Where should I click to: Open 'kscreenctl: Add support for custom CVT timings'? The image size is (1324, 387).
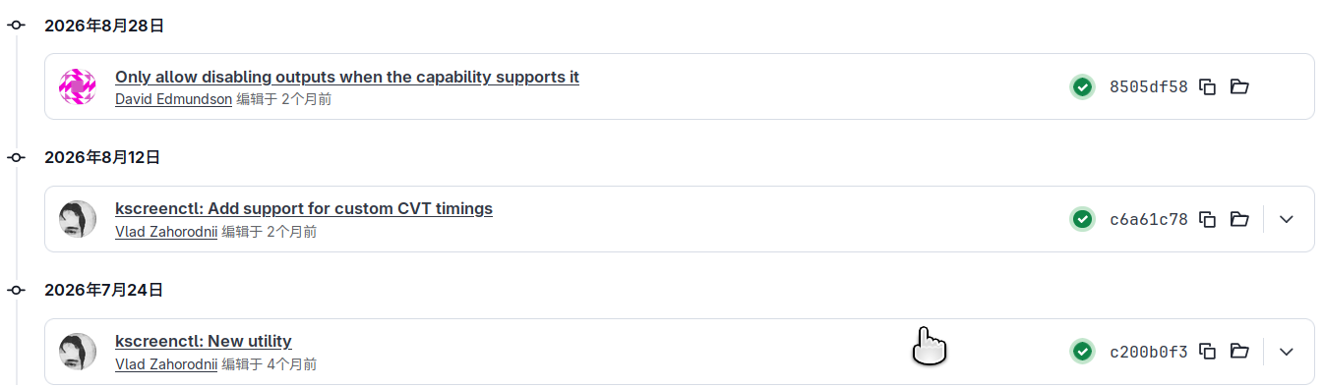(x=304, y=209)
